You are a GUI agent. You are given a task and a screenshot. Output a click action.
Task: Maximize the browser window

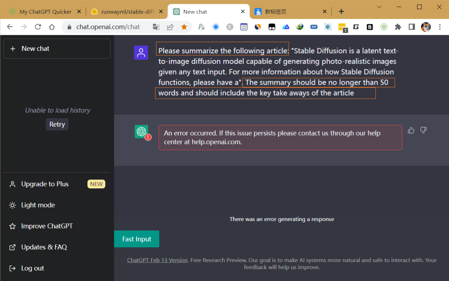419,7
